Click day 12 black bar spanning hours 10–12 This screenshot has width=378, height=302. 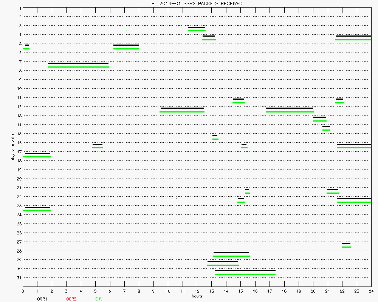tap(182, 108)
